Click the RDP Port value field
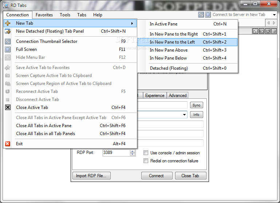The height and width of the screenshot is (203, 280). [117, 153]
